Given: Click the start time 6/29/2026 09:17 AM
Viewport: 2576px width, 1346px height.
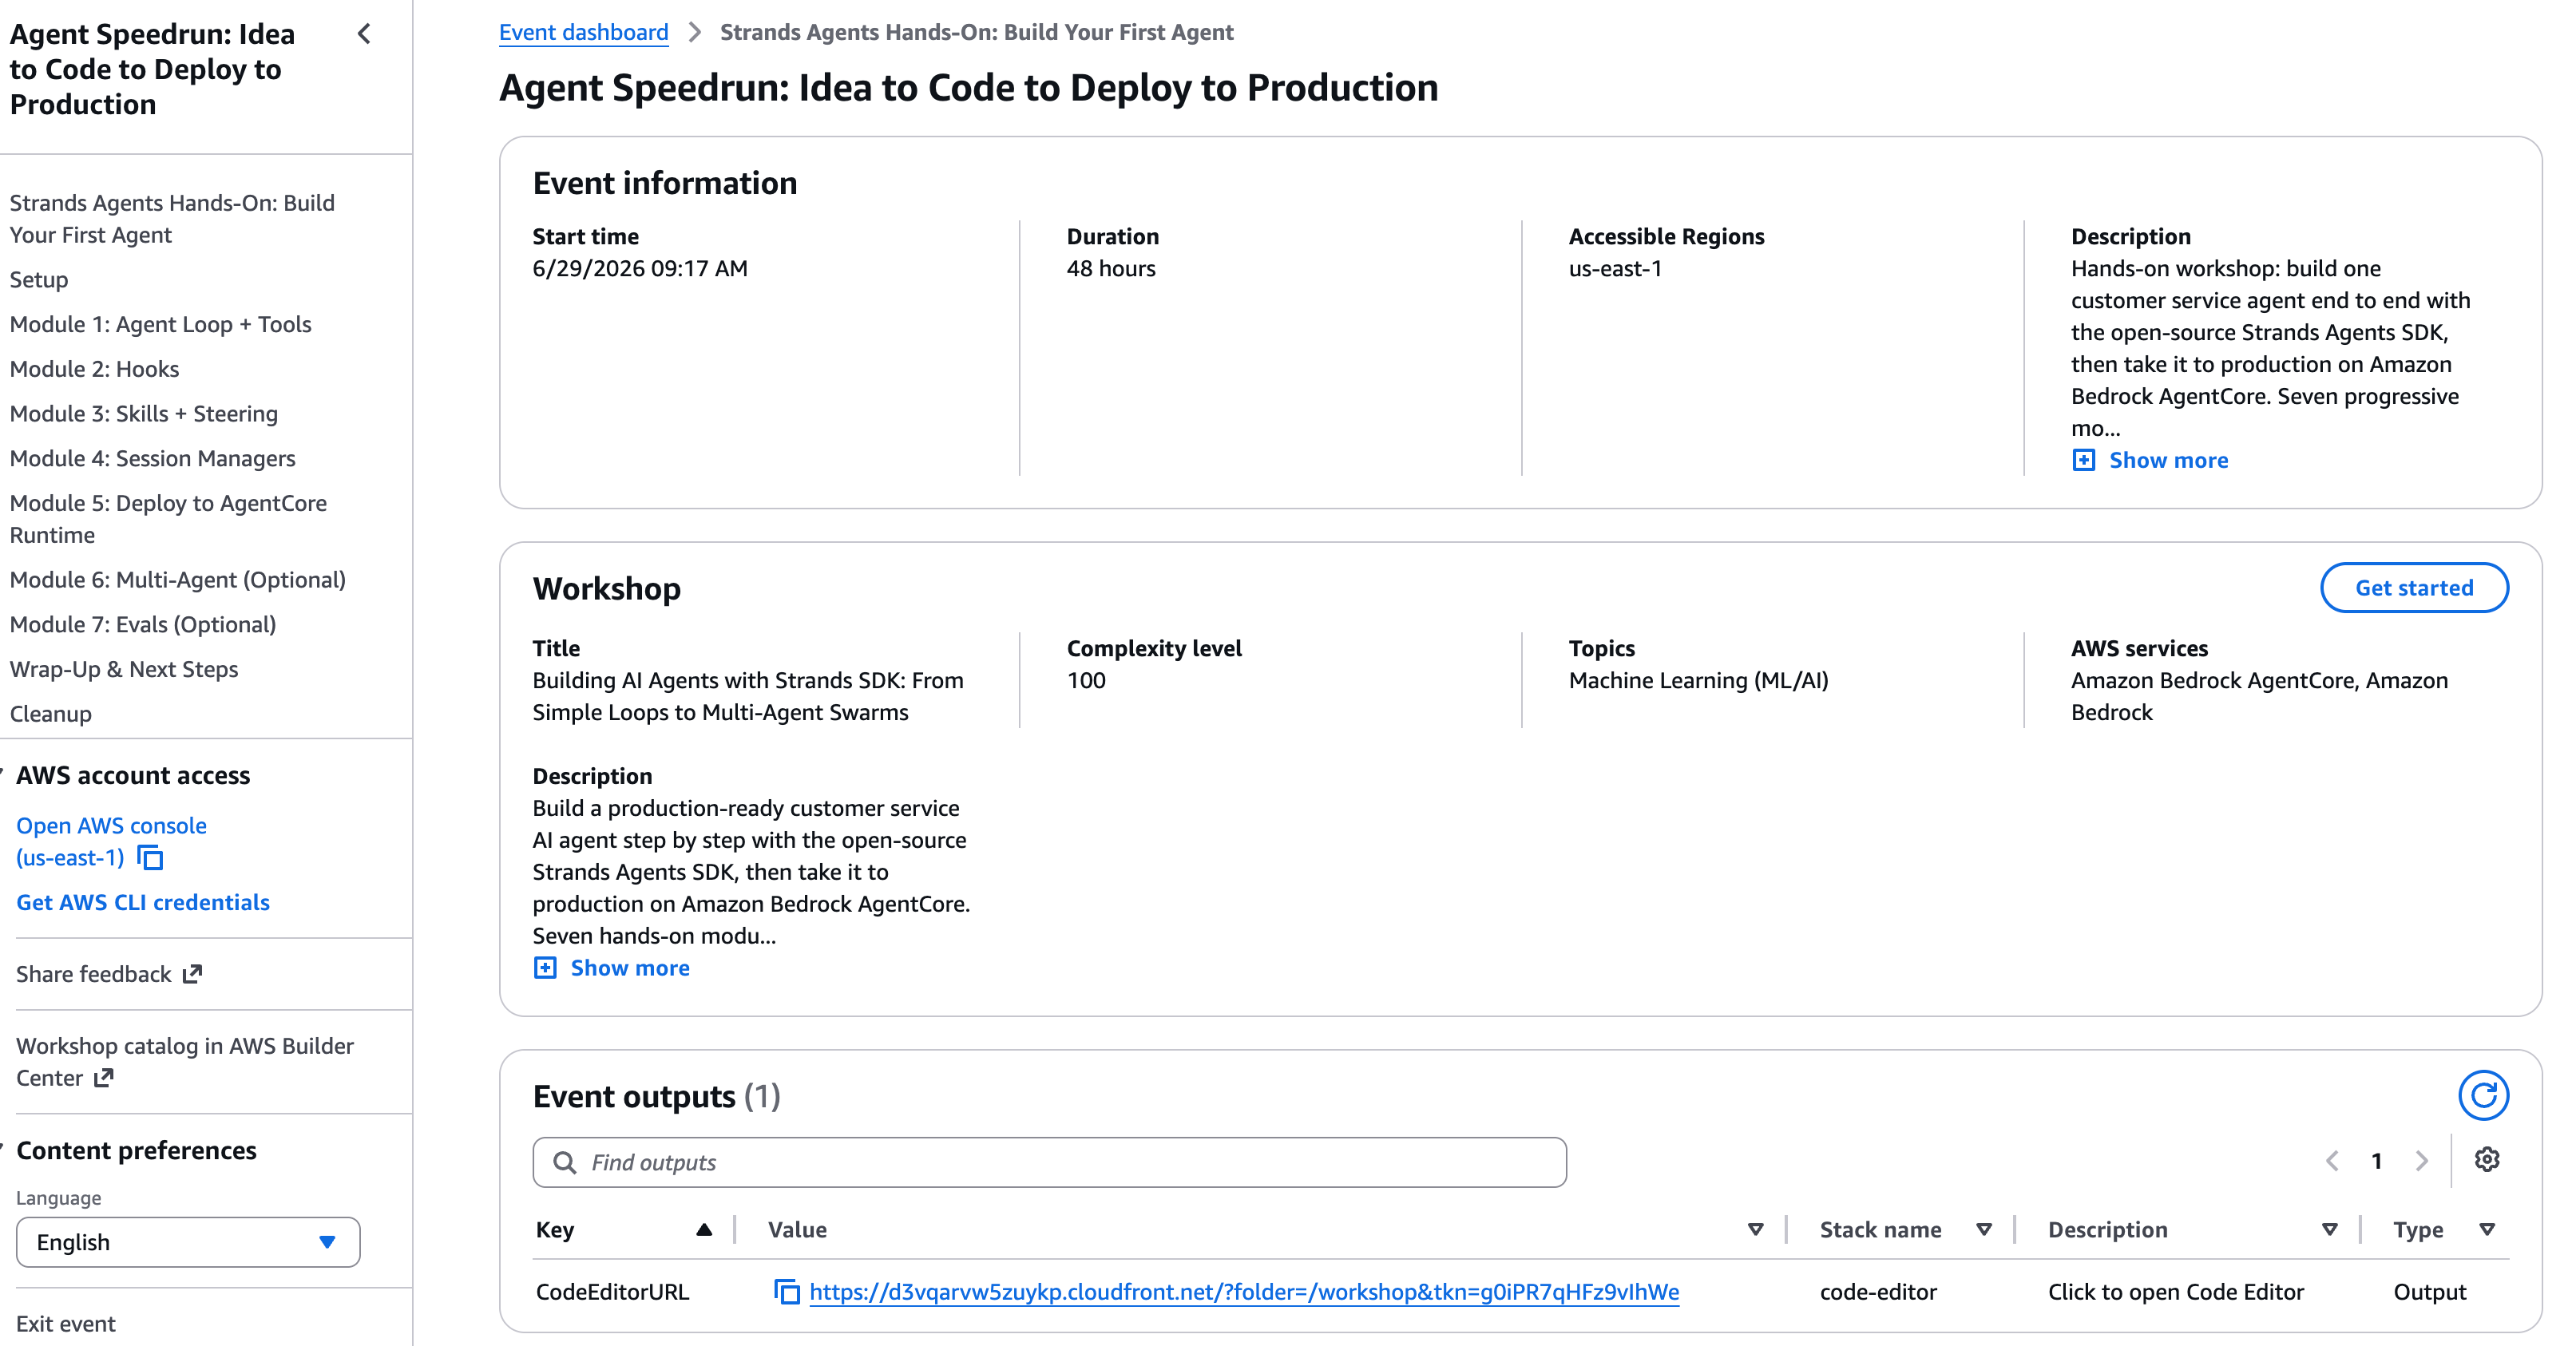Looking at the screenshot, I should click(639, 268).
